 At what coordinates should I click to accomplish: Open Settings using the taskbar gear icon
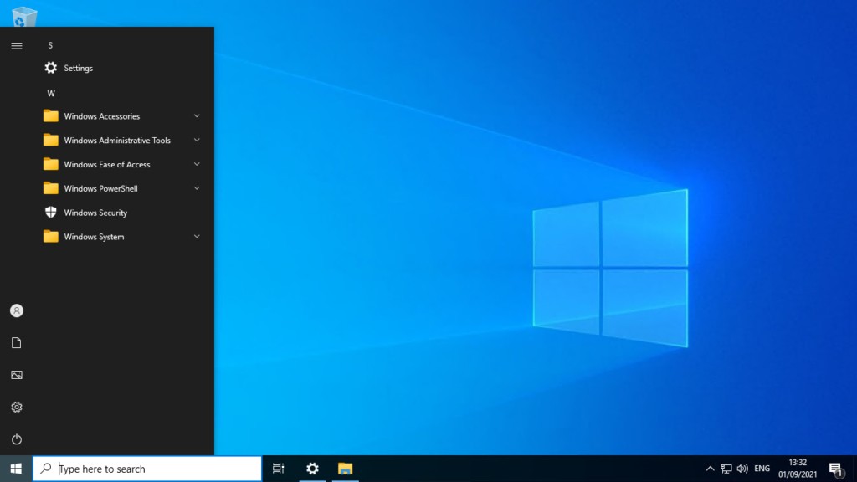point(312,469)
